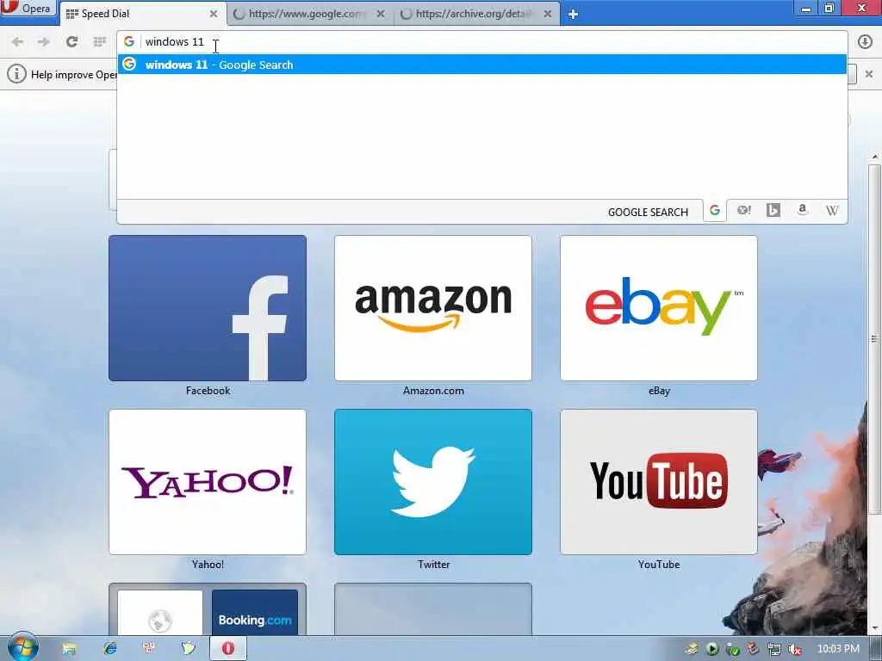Launch Internet Explorer from the taskbar
882x661 pixels.
[109, 649]
